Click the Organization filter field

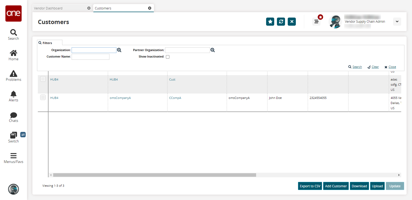coord(94,50)
